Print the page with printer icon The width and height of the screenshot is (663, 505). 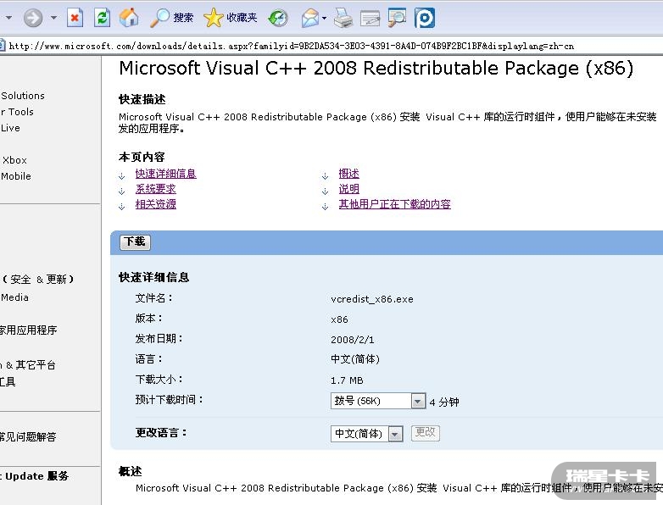click(343, 18)
